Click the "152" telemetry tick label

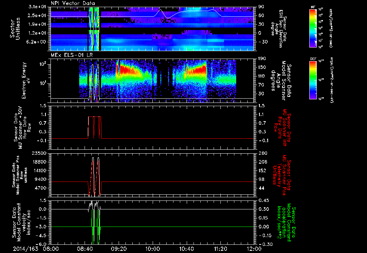click(263, 170)
